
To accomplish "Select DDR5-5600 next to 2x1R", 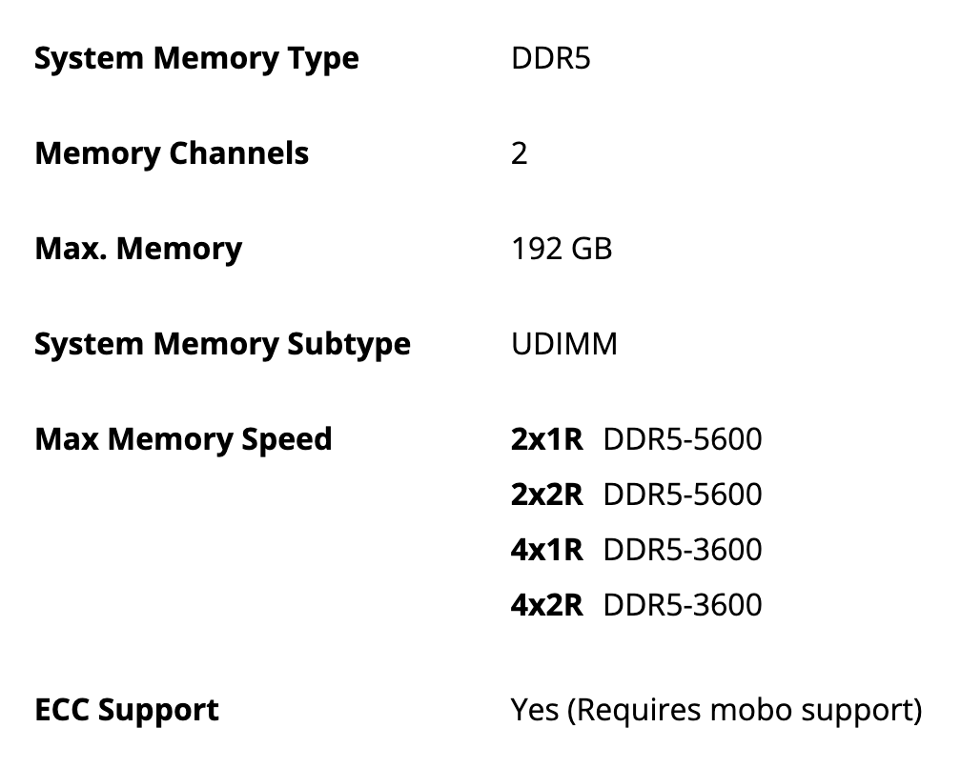I will point(683,439).
